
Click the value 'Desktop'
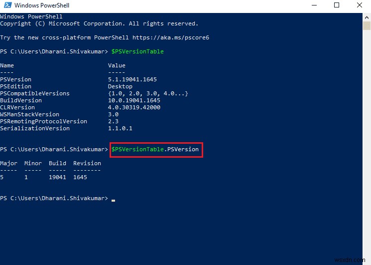click(x=120, y=86)
